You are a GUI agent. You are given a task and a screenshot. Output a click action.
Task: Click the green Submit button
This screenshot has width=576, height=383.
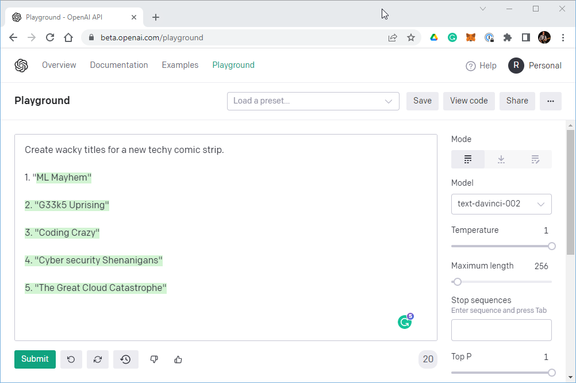click(35, 359)
